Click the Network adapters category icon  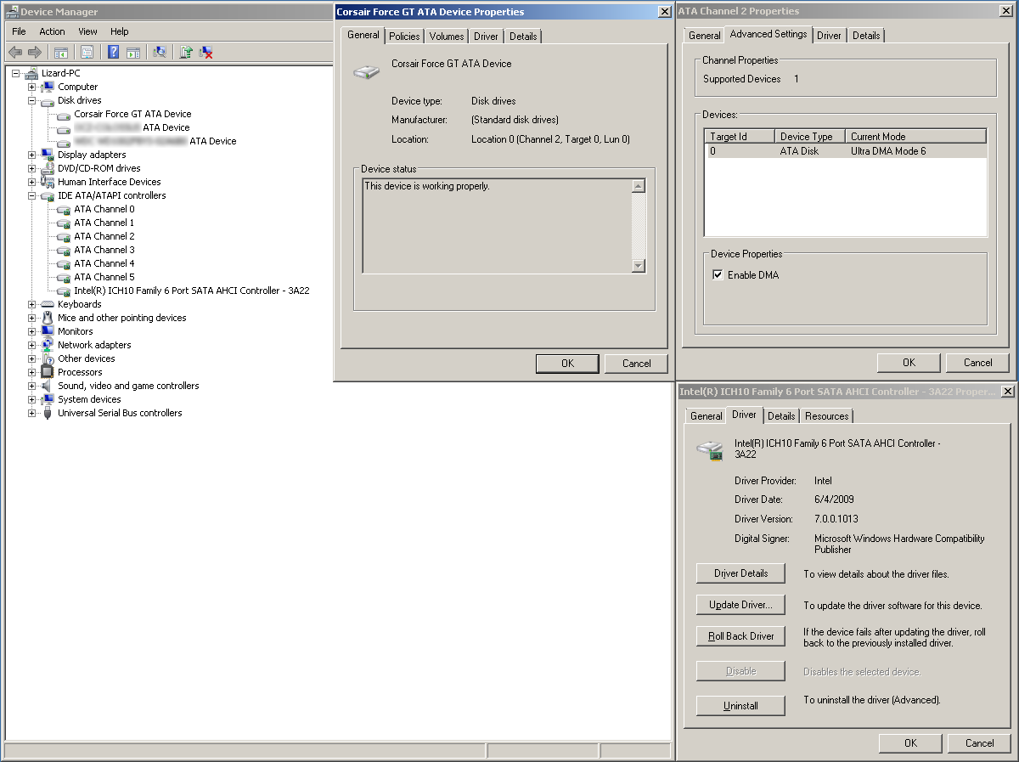(48, 345)
